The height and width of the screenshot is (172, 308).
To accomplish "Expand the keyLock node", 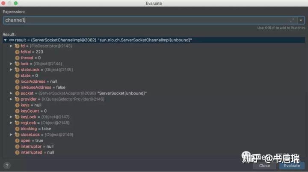I will (x=11, y=117).
